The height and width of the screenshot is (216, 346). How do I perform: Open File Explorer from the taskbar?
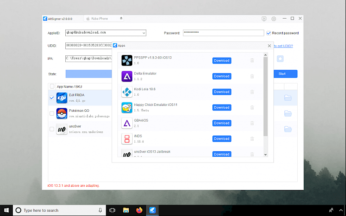point(126,210)
